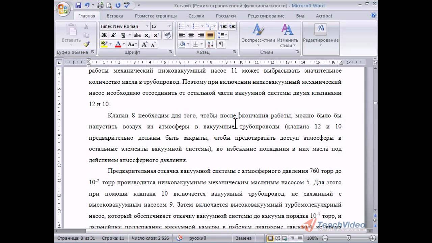Switch to the Разметка страницы tab
Image resolution: width=432 pixels, height=243 pixels.
pos(156,16)
